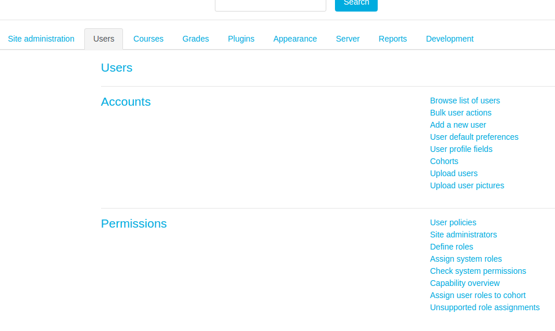The width and height of the screenshot is (555, 331).
Task: Open User policies
Action: point(453,222)
